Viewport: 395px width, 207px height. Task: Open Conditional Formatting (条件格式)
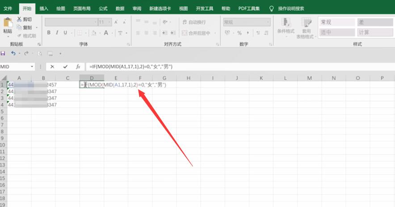286,27
